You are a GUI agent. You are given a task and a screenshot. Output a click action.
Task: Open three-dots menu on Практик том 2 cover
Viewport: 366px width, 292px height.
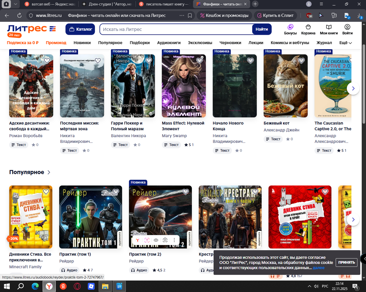174,240
